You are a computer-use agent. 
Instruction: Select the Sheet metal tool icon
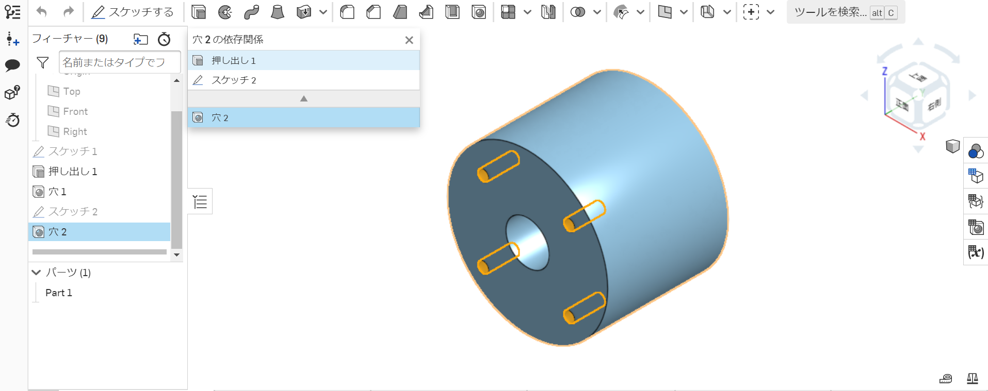point(708,12)
